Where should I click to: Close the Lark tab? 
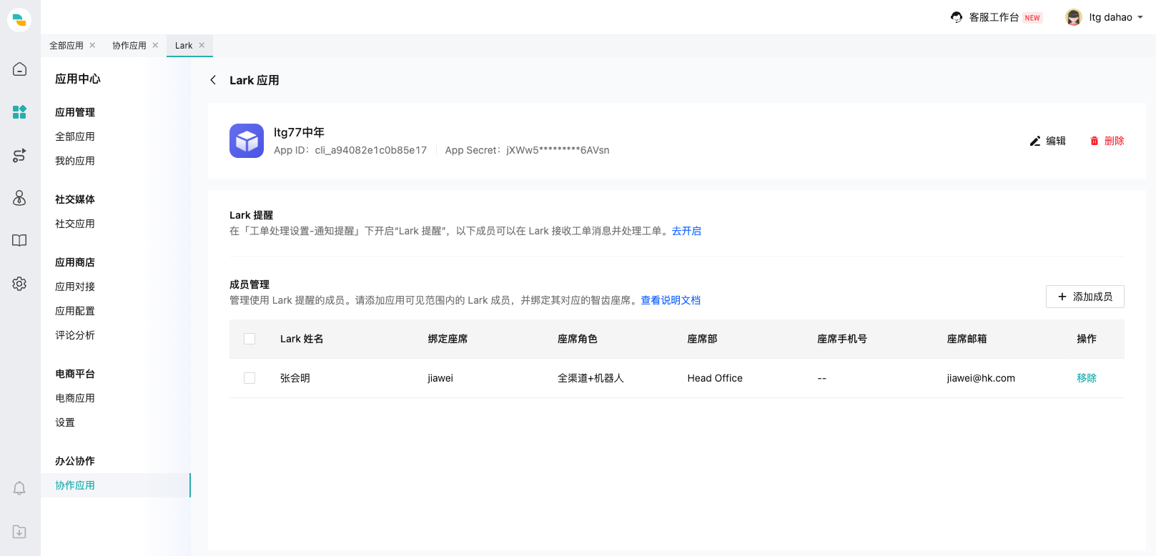tap(202, 46)
